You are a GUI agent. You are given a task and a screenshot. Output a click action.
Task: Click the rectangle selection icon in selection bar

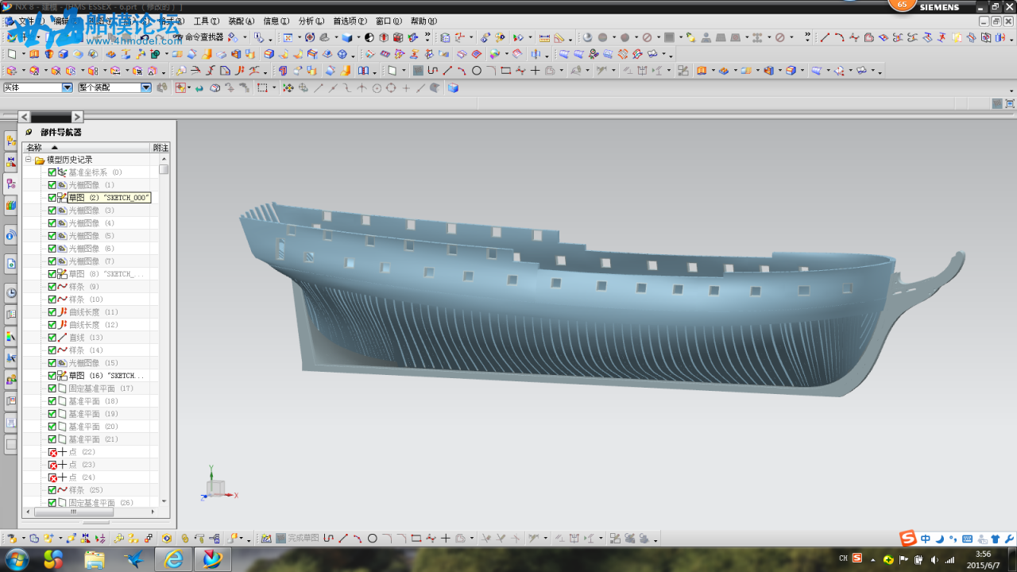(x=262, y=88)
